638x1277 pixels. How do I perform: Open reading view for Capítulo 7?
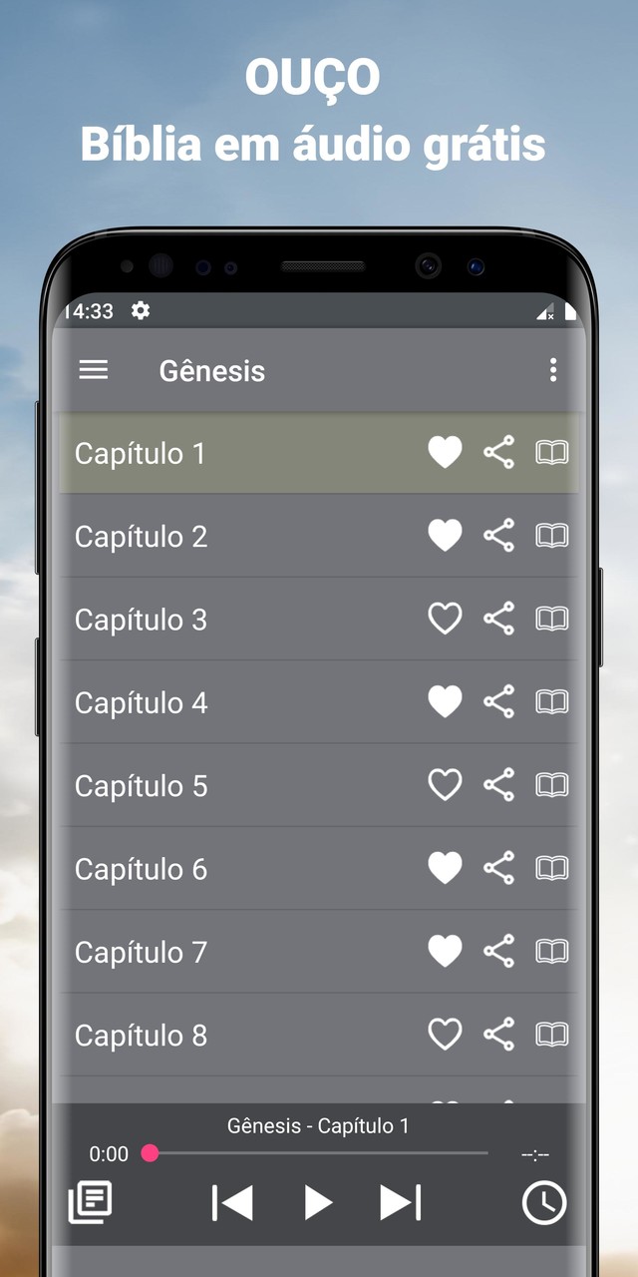coord(551,951)
